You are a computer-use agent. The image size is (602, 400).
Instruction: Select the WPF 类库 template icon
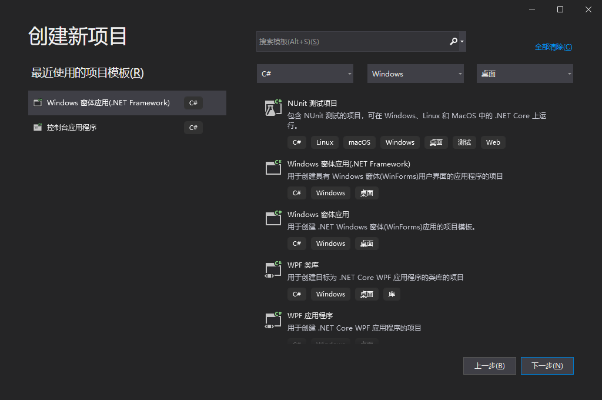[x=273, y=269]
